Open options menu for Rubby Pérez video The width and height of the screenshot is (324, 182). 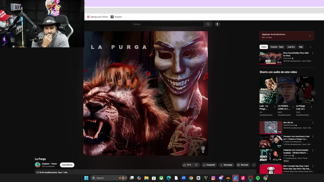pos(313,53)
